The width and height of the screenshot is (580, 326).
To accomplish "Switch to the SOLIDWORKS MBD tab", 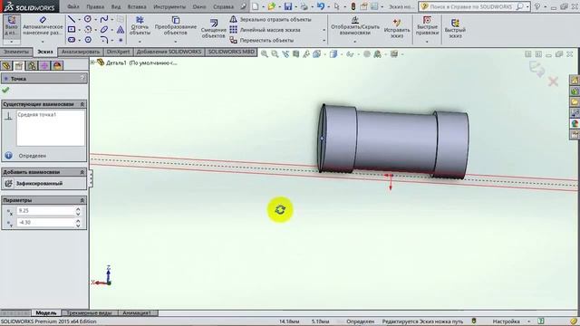I will point(231,52).
